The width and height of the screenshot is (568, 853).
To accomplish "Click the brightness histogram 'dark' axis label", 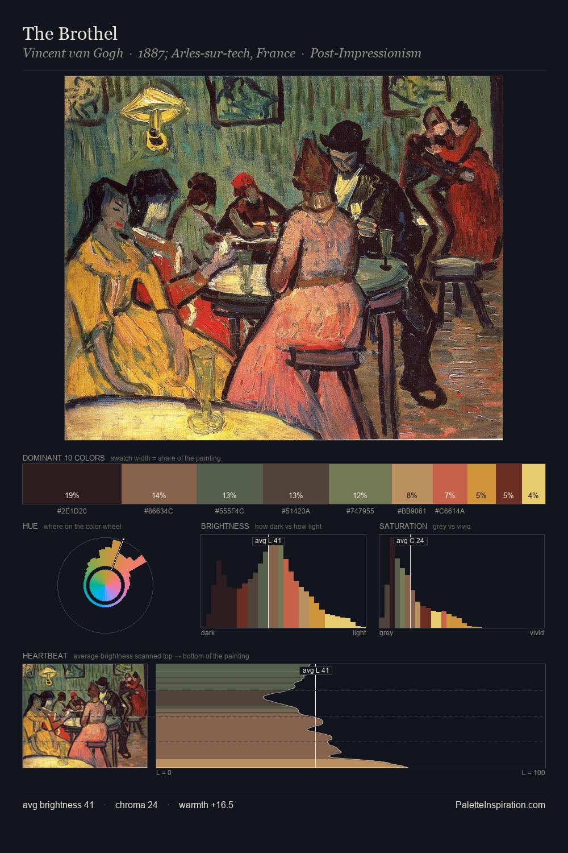I will [x=208, y=632].
